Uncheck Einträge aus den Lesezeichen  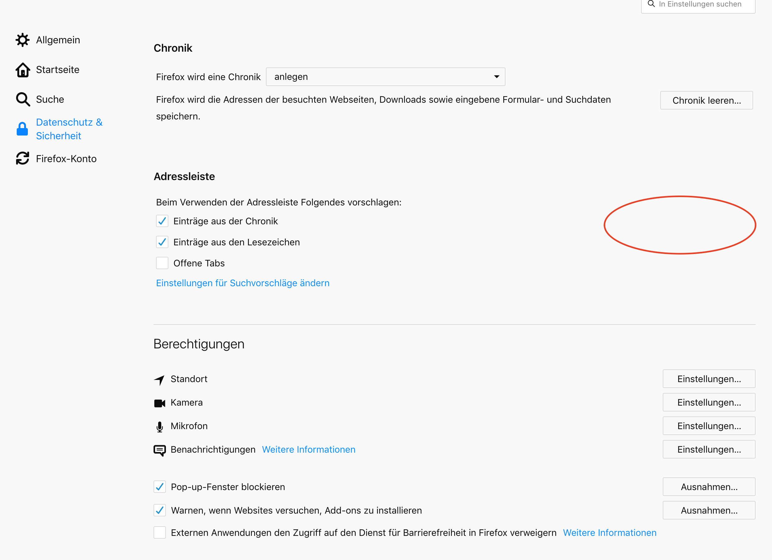pyautogui.click(x=162, y=242)
